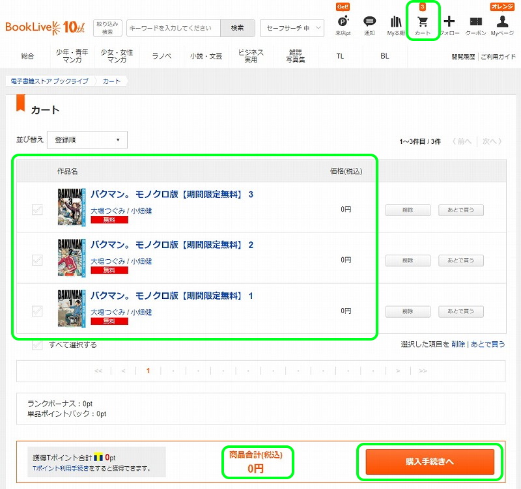The image size is (521, 489).
Task: Click the 単品ポイントバック：0pt text
Action: pos(67,414)
